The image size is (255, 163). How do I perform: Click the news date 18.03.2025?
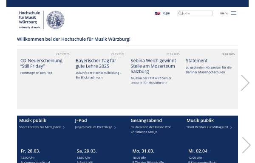[x=228, y=54]
